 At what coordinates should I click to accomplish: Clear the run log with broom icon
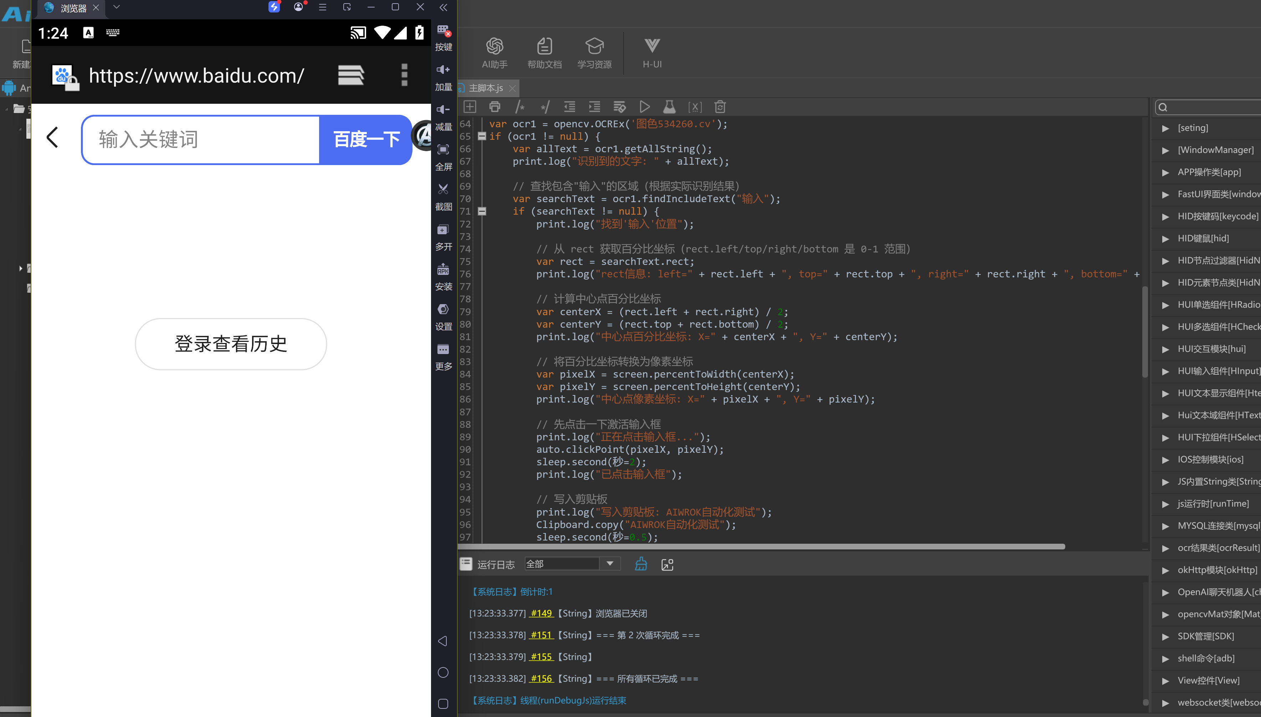[x=641, y=564]
